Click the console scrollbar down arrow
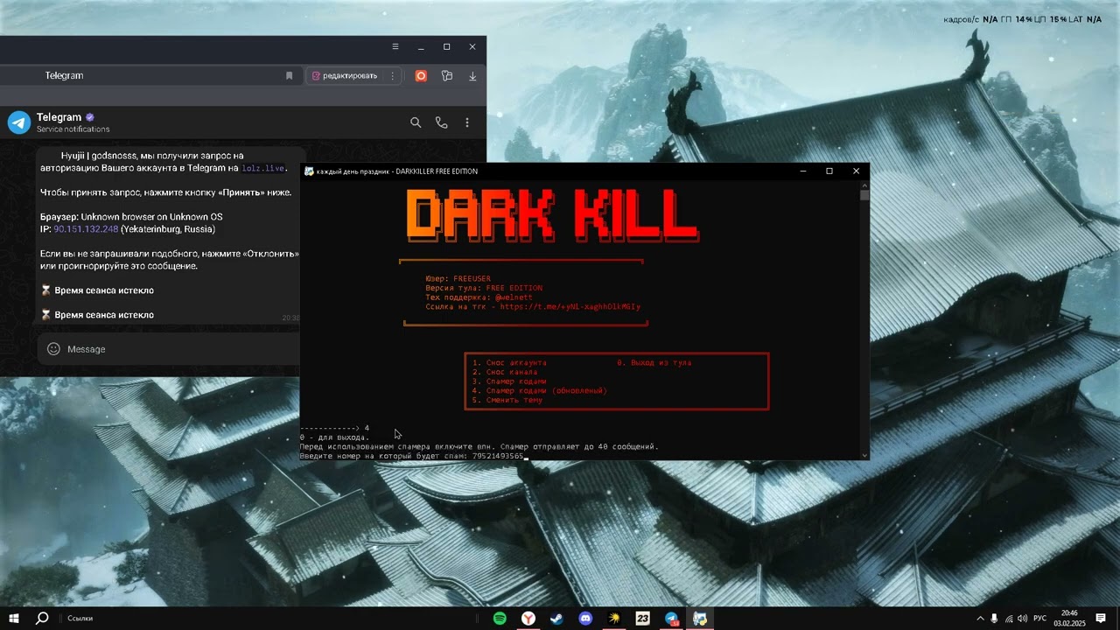Viewport: 1120px width, 630px height. click(864, 455)
